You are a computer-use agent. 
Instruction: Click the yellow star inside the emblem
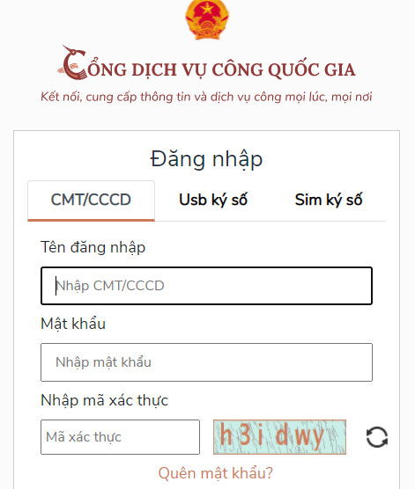click(x=207, y=8)
